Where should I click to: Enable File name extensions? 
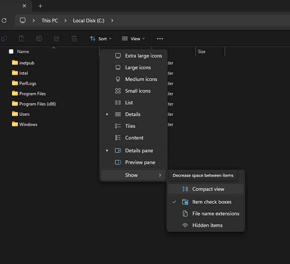tap(206, 213)
